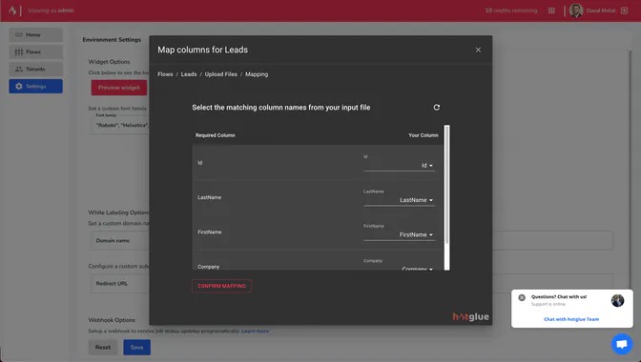Click the hotglue flame logo in header

[12, 10]
